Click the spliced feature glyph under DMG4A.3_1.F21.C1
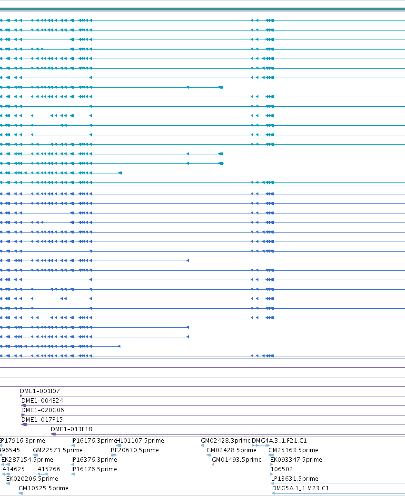Viewport: 405px width, 496px height. [261, 445]
